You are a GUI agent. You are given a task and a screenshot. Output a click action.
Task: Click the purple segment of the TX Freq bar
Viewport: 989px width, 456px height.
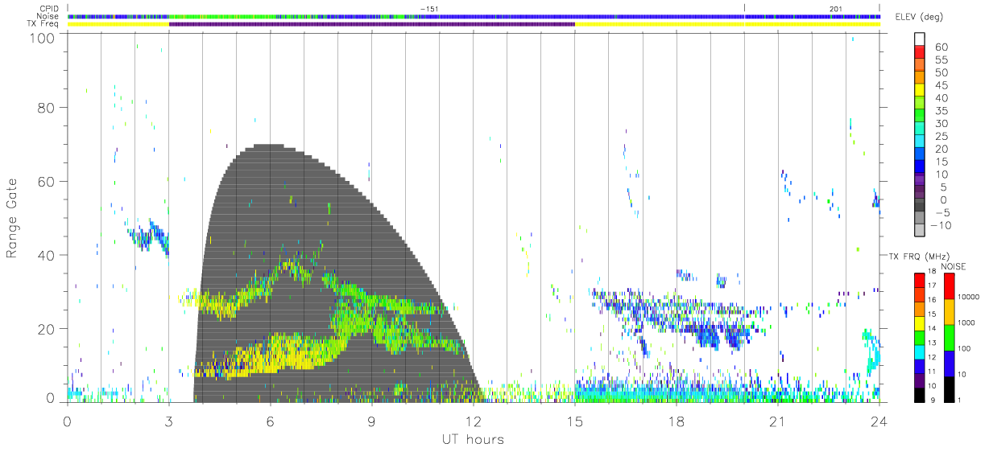click(x=372, y=23)
